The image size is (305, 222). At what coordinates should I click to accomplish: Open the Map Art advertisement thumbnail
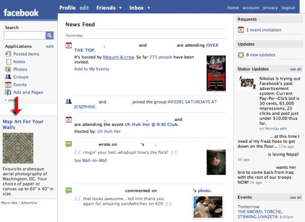click(x=18, y=148)
